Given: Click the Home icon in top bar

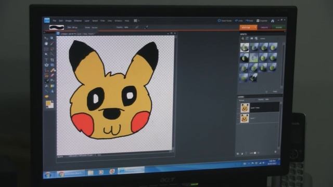Looking at the screenshot, I should [x=273, y=21].
